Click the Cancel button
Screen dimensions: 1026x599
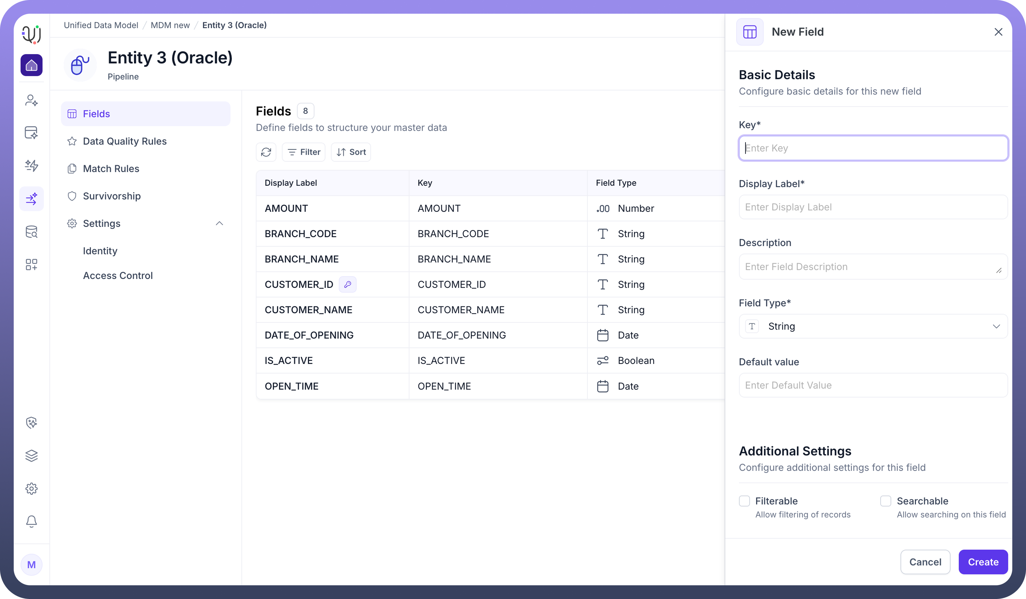coord(925,562)
